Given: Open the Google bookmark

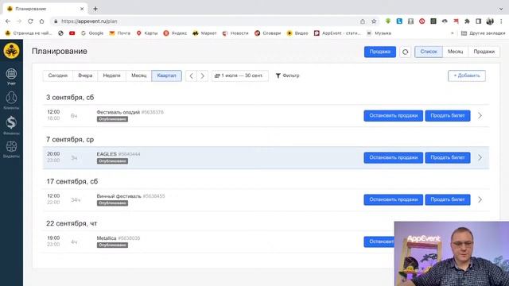Looking at the screenshot, I should 92,33.
